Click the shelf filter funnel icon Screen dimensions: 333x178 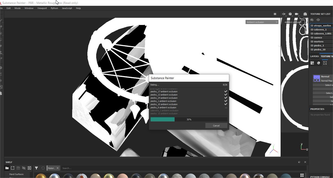pyautogui.click(x=36, y=168)
